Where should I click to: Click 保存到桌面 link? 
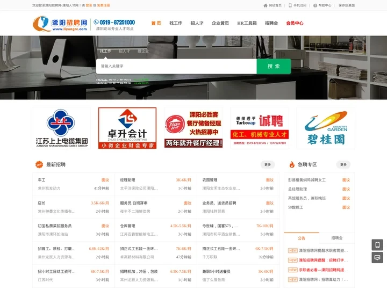tap(347, 5)
